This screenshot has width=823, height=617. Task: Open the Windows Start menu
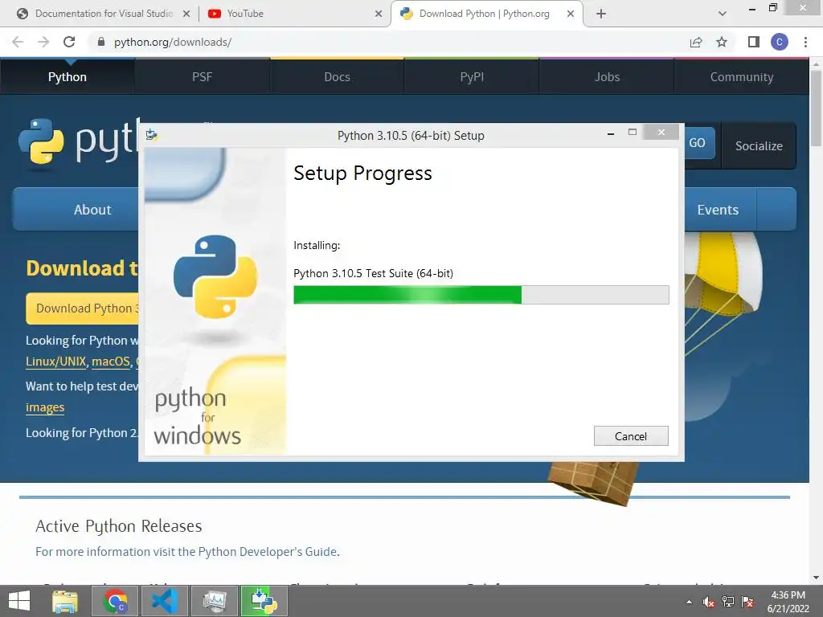pyautogui.click(x=19, y=601)
